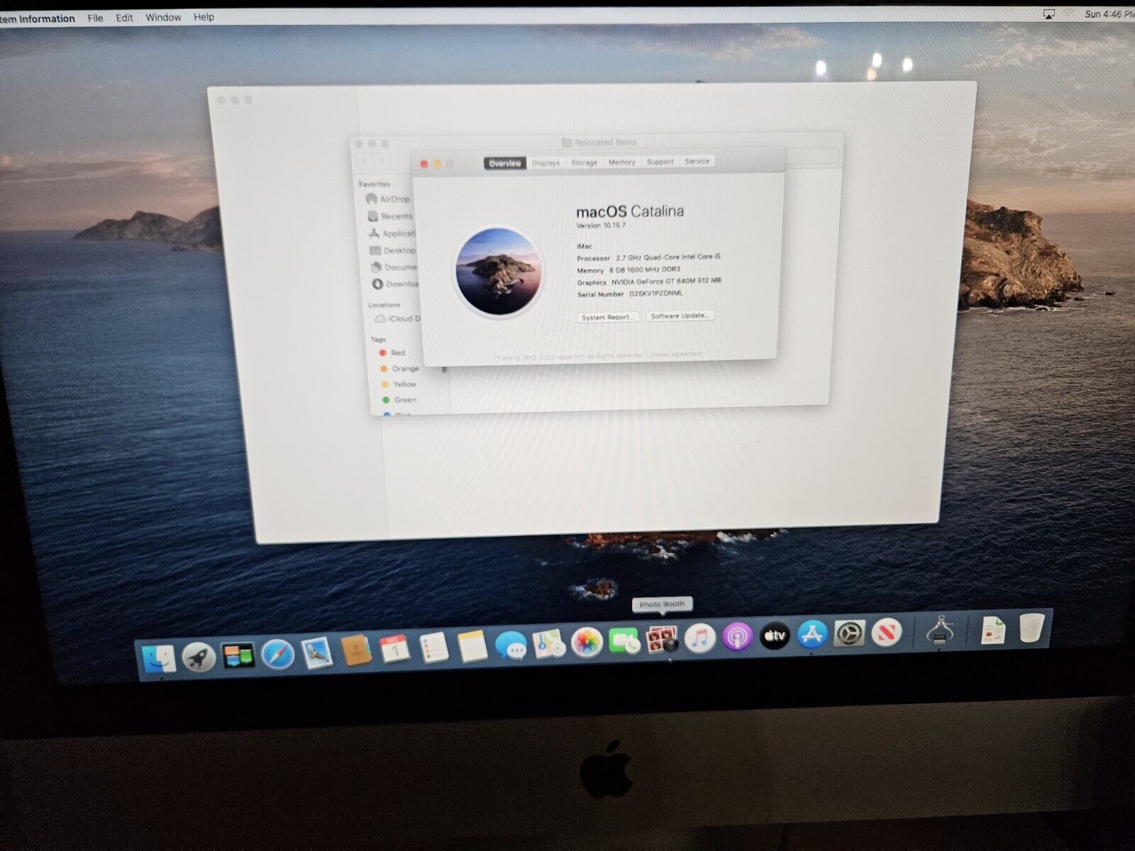Select AirDrop in Finder sidebar
Image resolution: width=1135 pixels, height=851 pixels.
click(x=389, y=199)
